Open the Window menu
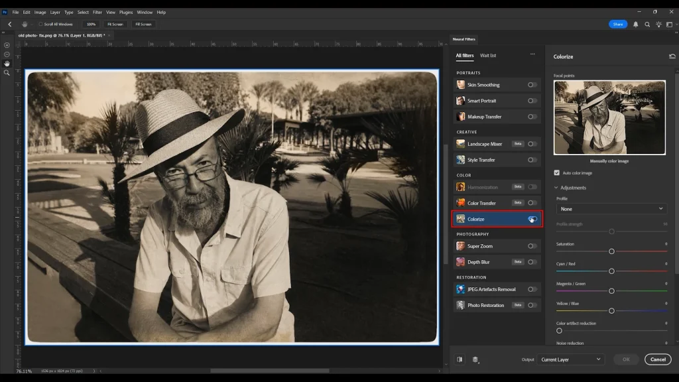 [145, 12]
